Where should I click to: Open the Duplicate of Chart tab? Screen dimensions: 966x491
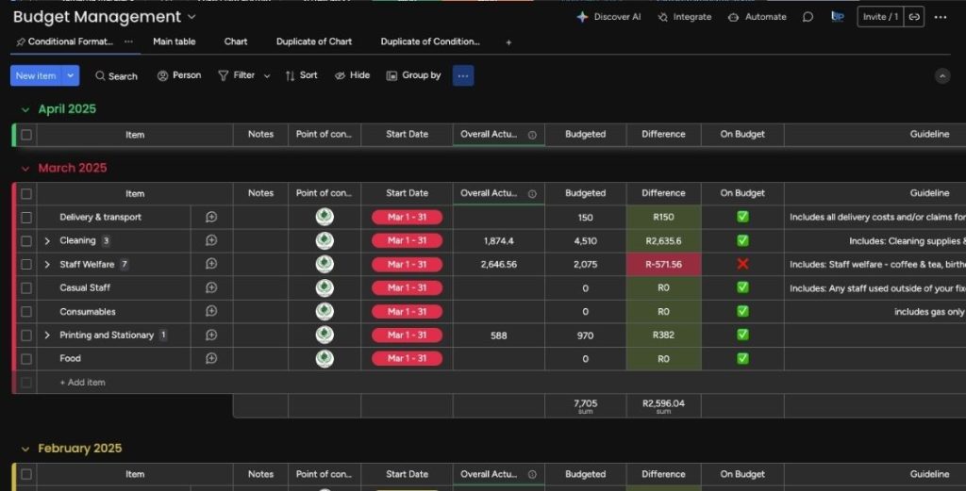coord(313,41)
